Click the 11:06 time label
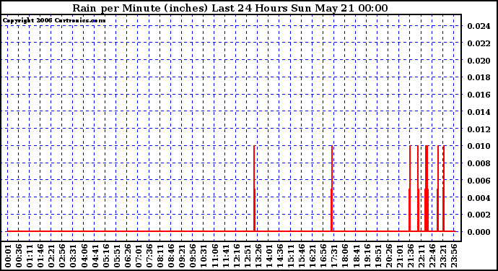This screenshot has width=498, height=271. coord(214,256)
